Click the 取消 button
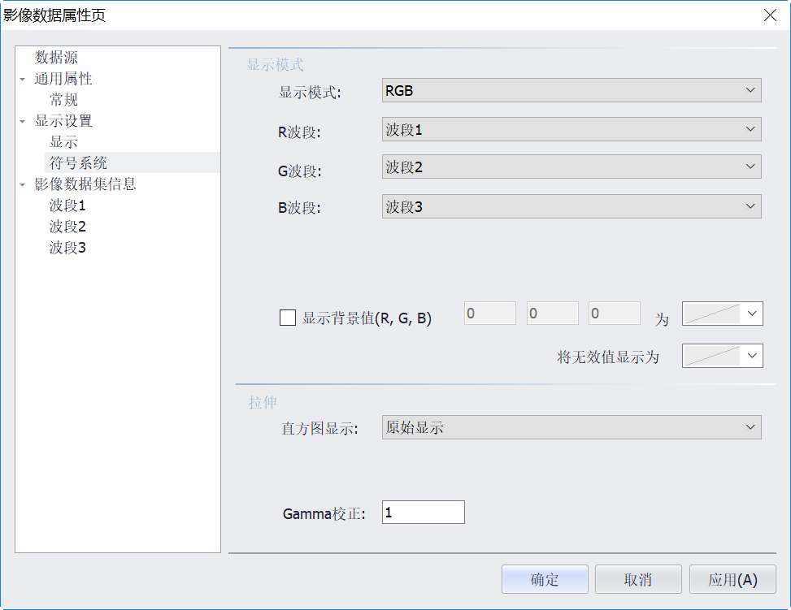The image size is (791, 610). [x=638, y=579]
